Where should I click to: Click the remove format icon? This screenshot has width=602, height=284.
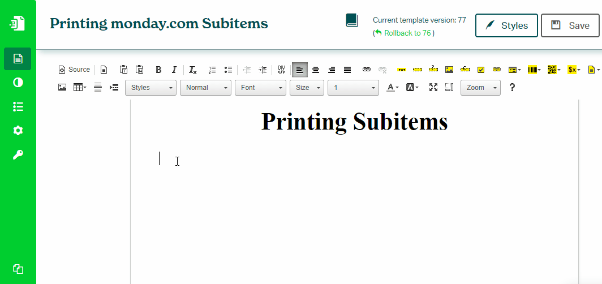pos(193,70)
